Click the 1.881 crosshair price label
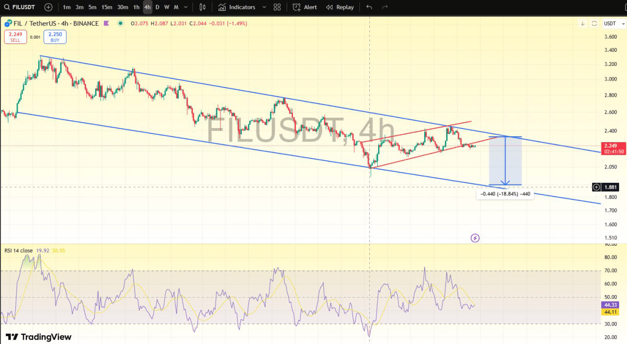Image resolution: width=627 pixels, height=344 pixels. pyautogui.click(x=611, y=187)
